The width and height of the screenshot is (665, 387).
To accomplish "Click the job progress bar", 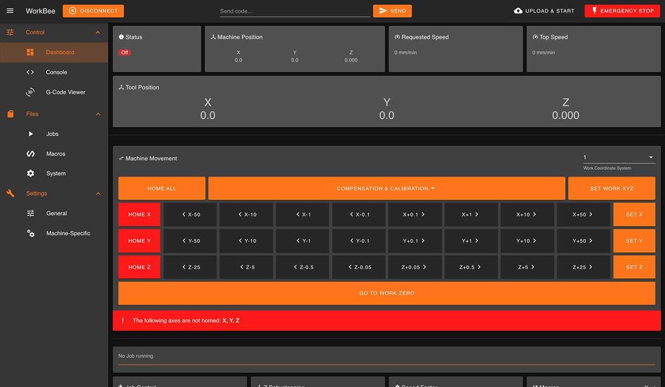I will pos(386,364).
